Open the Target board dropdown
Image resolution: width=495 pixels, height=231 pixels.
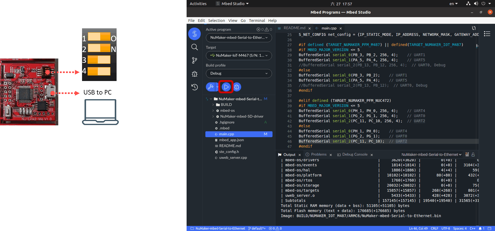coord(239,55)
